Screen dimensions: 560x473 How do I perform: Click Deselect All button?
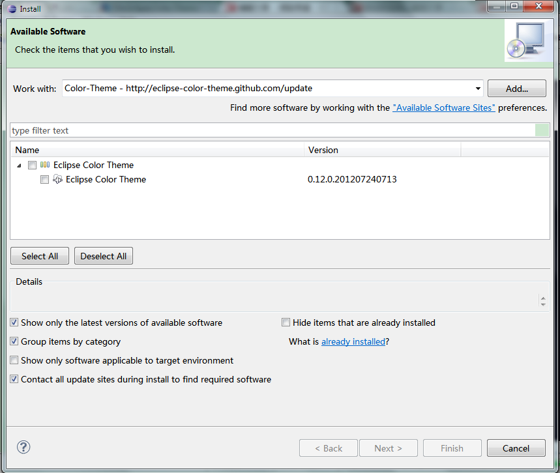pyautogui.click(x=104, y=256)
